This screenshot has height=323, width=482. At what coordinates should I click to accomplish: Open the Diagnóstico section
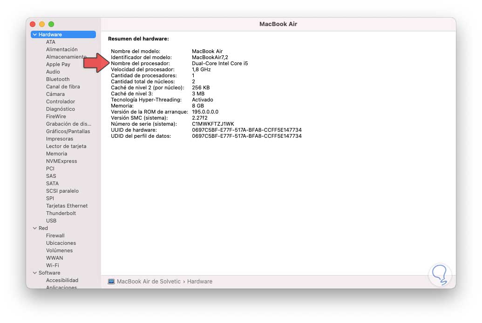[61, 109]
